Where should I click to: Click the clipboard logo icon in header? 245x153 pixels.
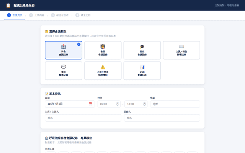tap(8, 5)
